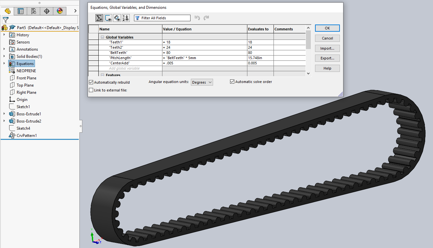Click the "Teeth1" variable name cell

(130, 42)
